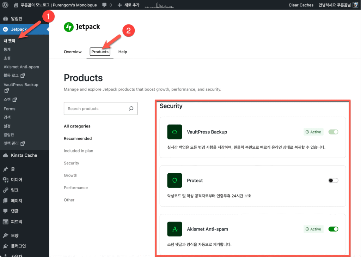Click the 알림판 dashboard gauge icon
The width and height of the screenshot is (361, 257).
point(6,19)
